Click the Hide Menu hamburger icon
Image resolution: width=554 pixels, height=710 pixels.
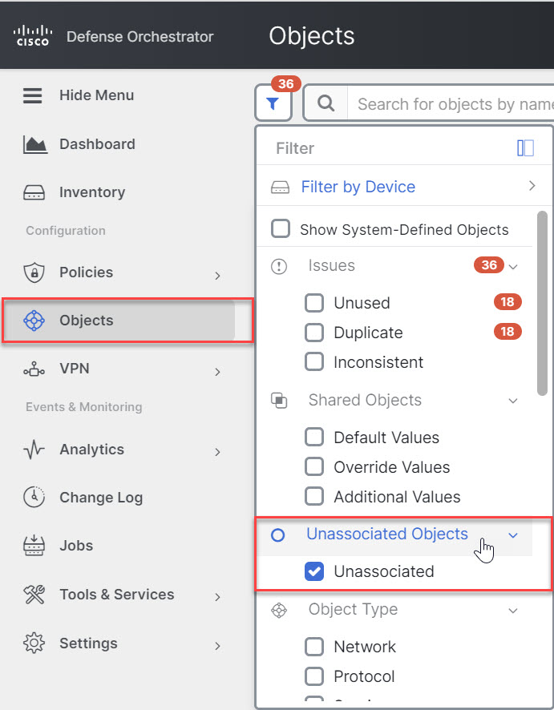tap(32, 95)
